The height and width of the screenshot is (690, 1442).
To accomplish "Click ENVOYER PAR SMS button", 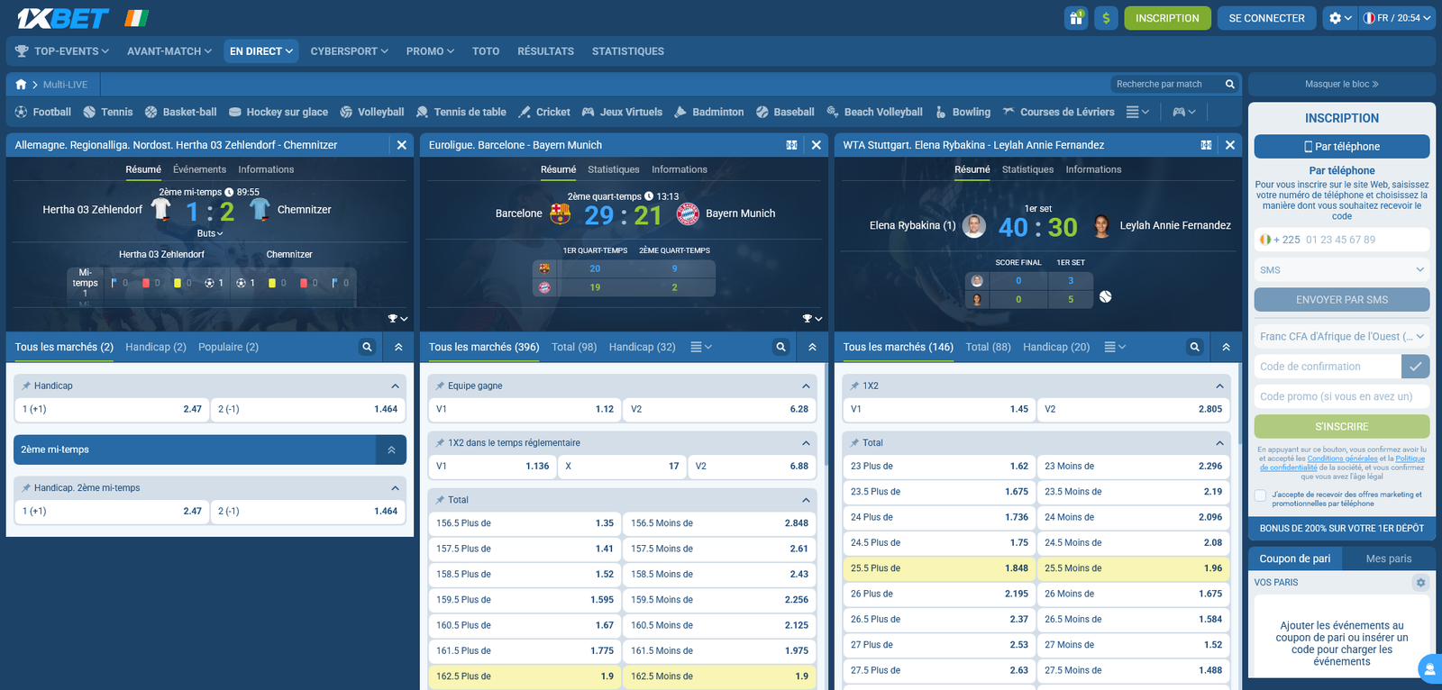I will (x=1342, y=300).
